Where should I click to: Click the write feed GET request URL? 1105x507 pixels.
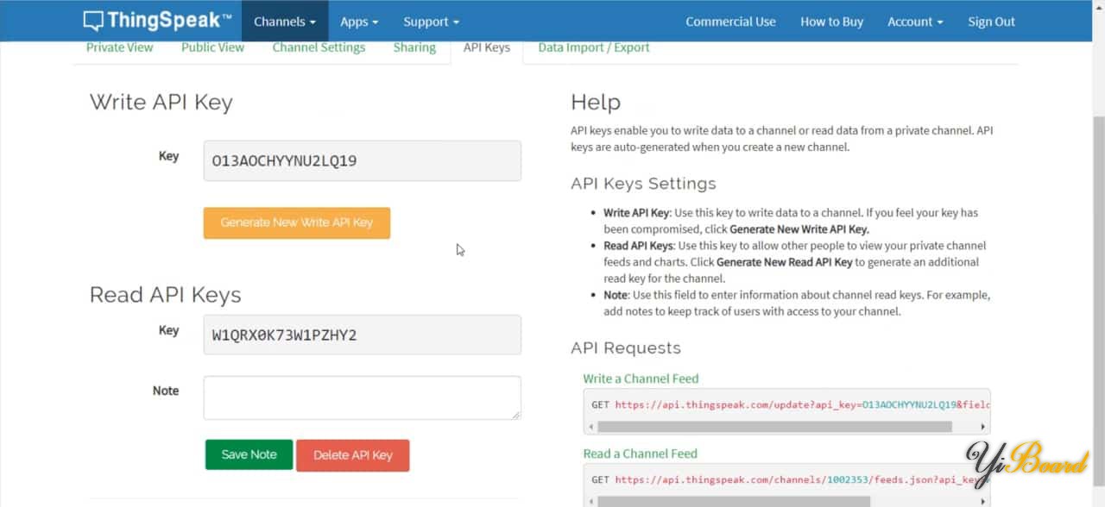click(802, 404)
